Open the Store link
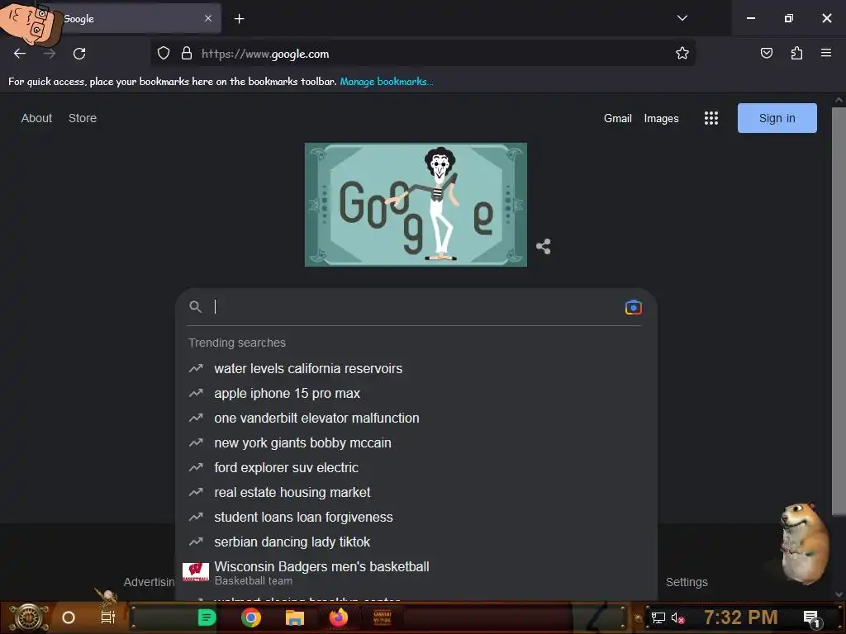The height and width of the screenshot is (634, 846). click(83, 118)
